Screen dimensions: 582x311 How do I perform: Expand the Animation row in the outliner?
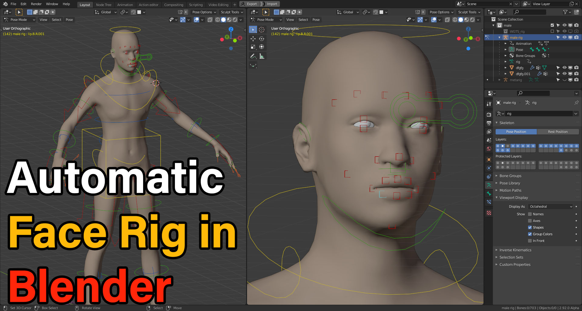click(x=505, y=44)
